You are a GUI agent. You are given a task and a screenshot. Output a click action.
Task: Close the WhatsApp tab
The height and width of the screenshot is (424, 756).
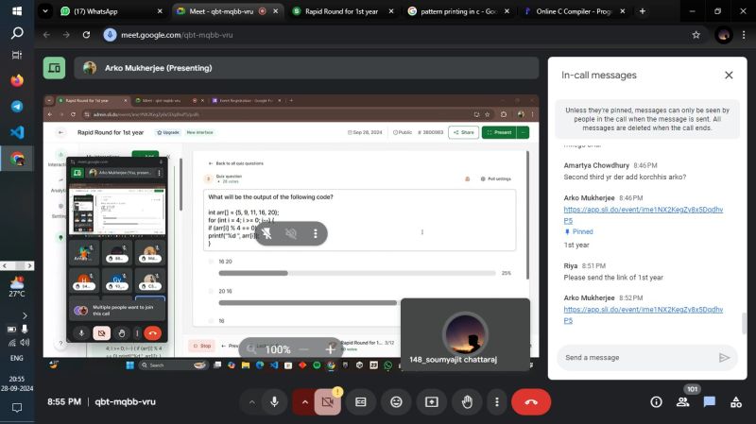click(160, 11)
